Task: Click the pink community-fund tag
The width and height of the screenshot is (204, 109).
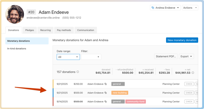Action: pos(135,102)
